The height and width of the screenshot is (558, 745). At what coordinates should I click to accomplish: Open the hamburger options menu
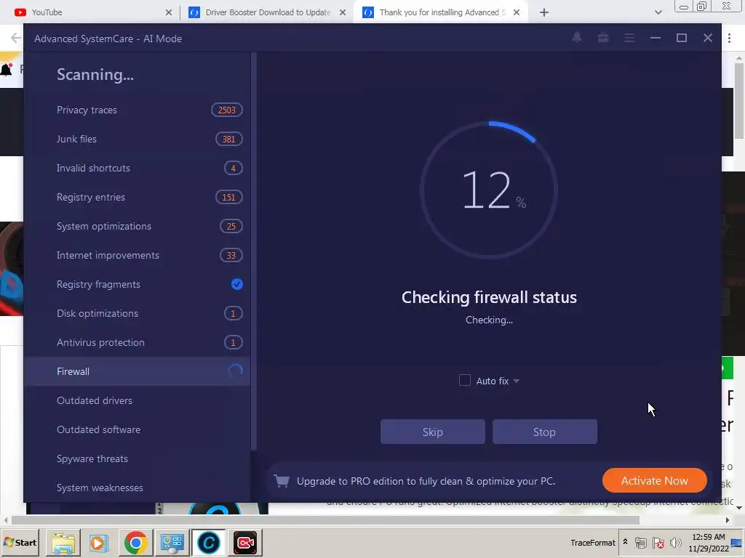tap(629, 38)
